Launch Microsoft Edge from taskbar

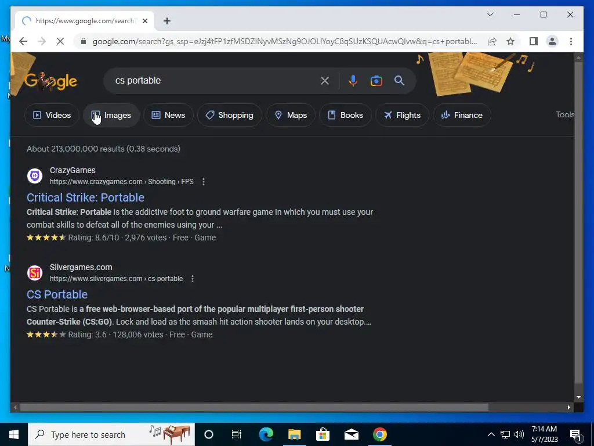(266, 434)
